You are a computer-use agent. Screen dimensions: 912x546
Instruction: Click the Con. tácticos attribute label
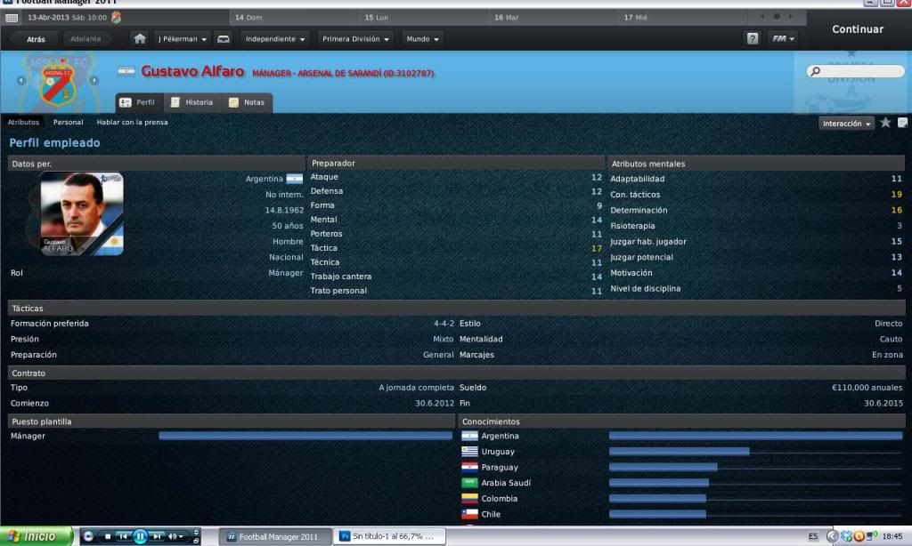pos(635,195)
